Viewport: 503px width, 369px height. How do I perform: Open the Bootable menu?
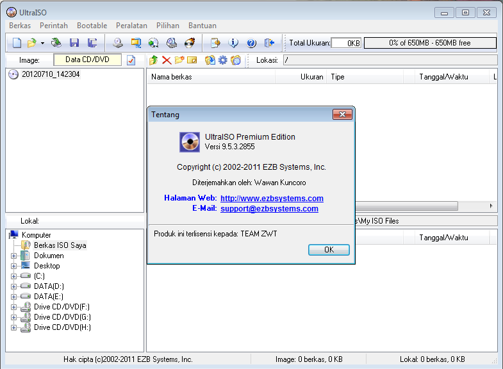pyautogui.click(x=92, y=26)
